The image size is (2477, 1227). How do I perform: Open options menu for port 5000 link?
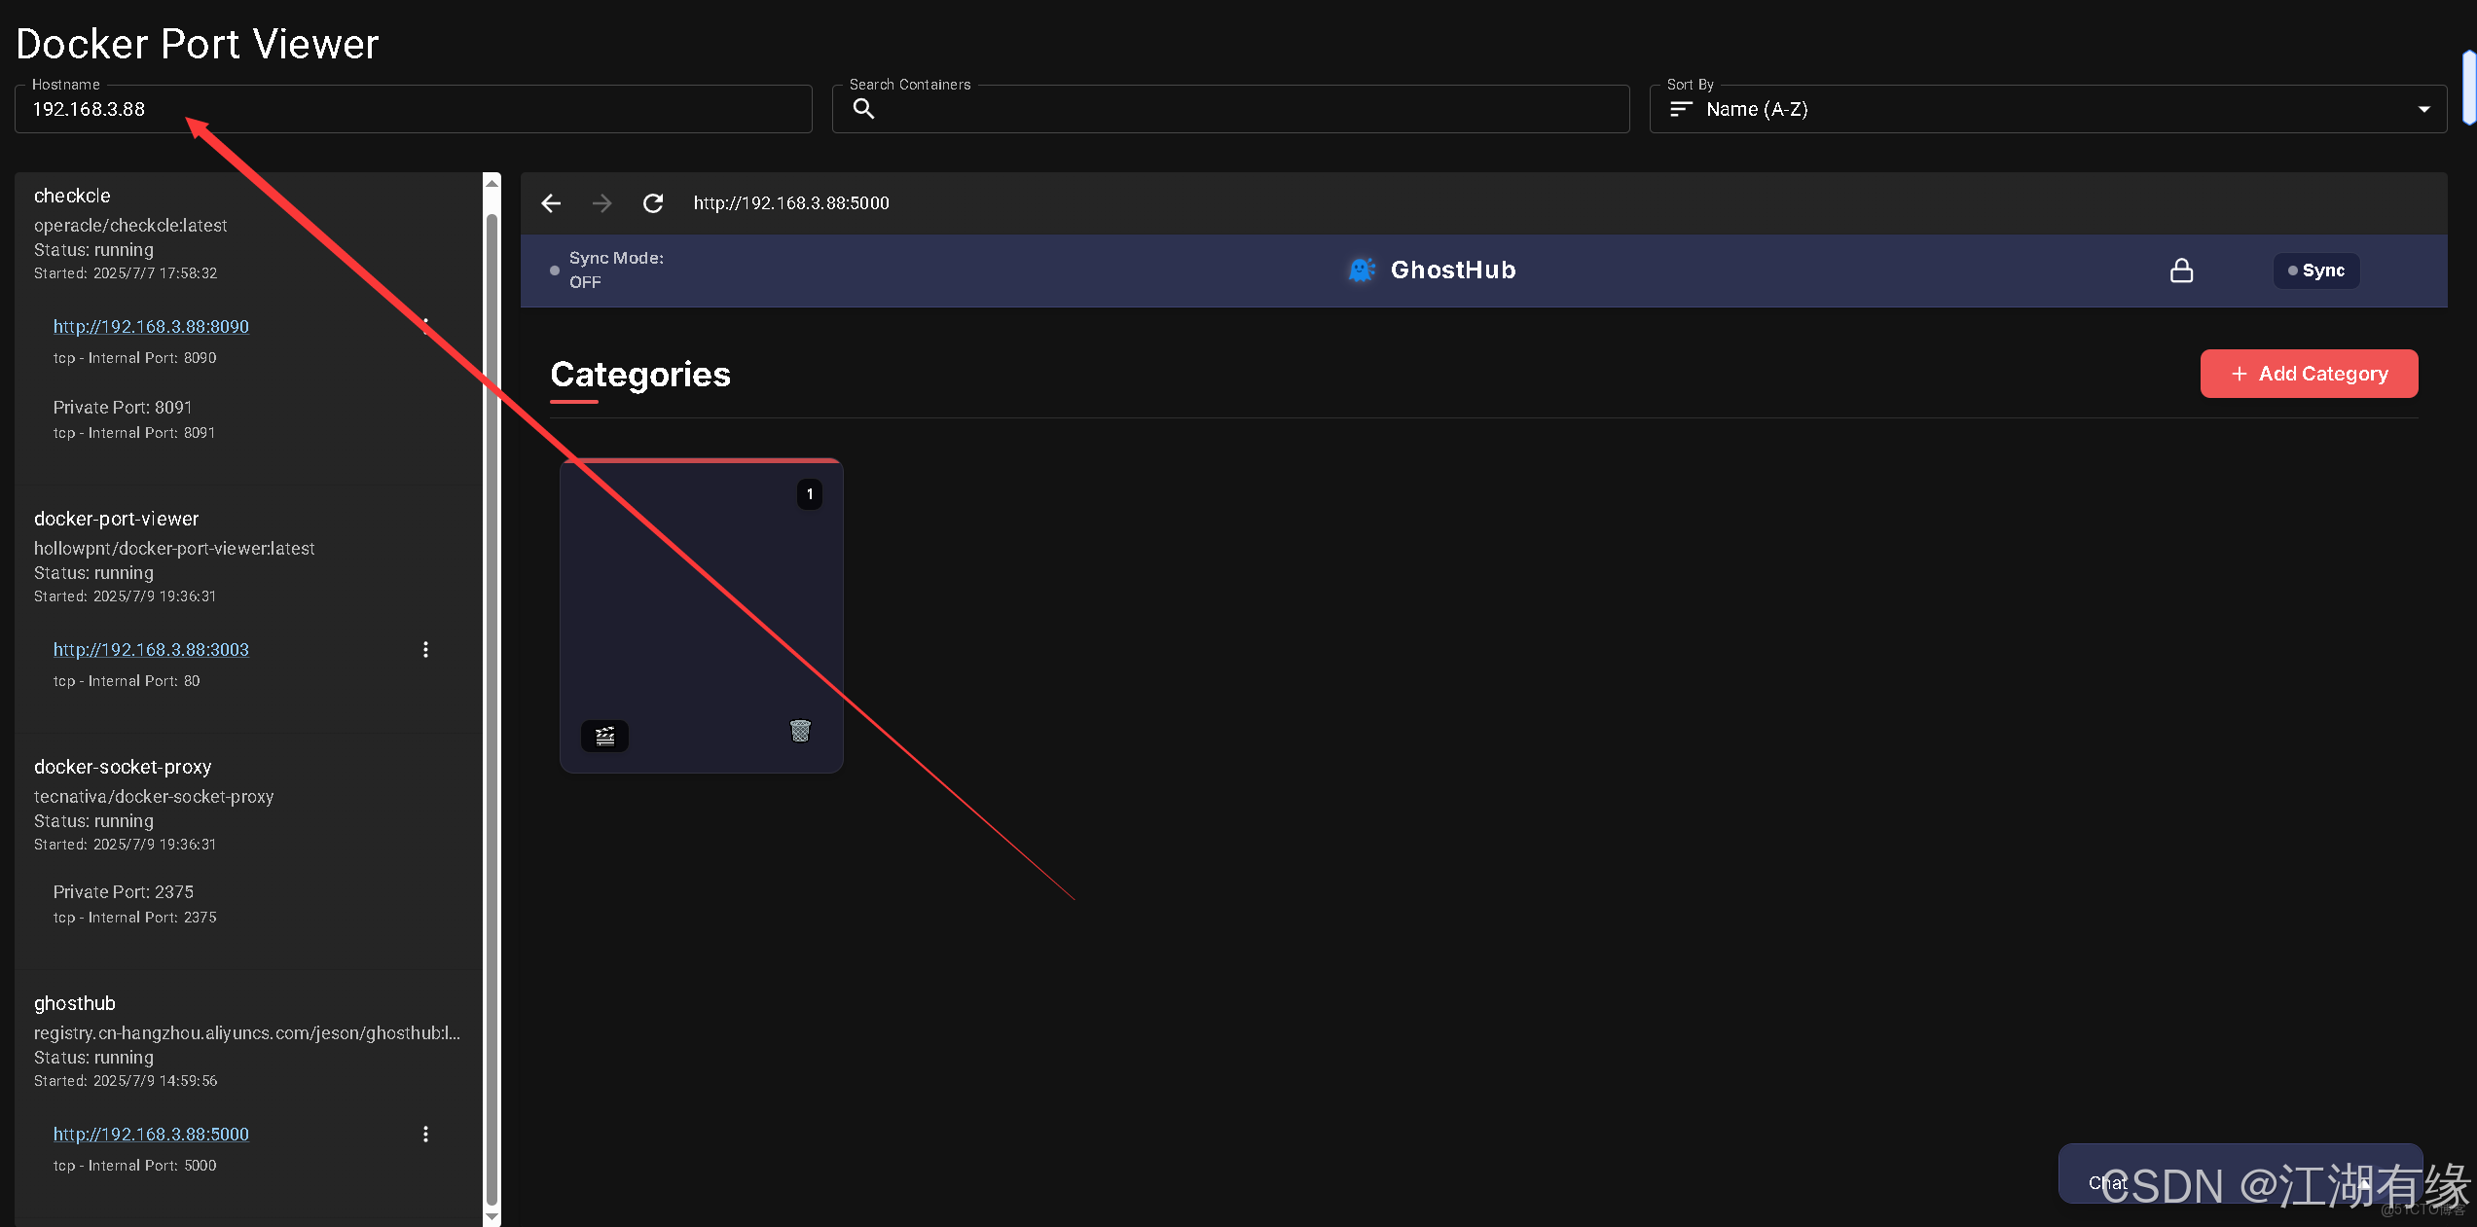[425, 1134]
